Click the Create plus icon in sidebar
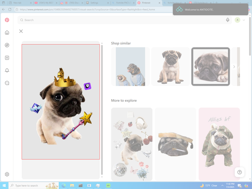 [7, 58]
